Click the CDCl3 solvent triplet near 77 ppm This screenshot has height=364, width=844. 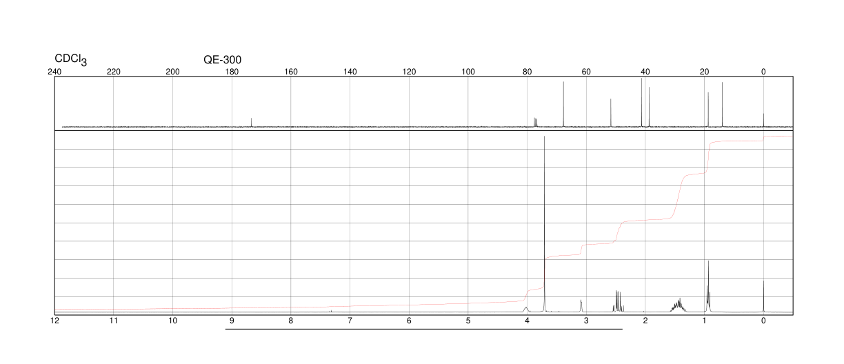pyautogui.click(x=535, y=122)
